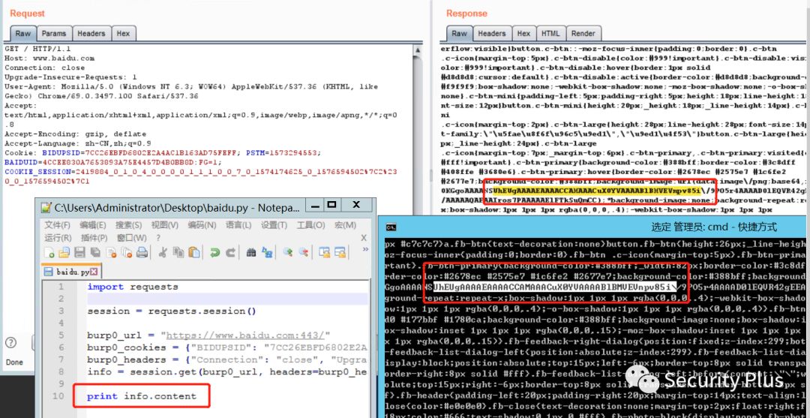Click the Close All documents toolbar icon
Image resolution: width=810 pixels, height=418 pixels.
pyautogui.click(x=127, y=252)
